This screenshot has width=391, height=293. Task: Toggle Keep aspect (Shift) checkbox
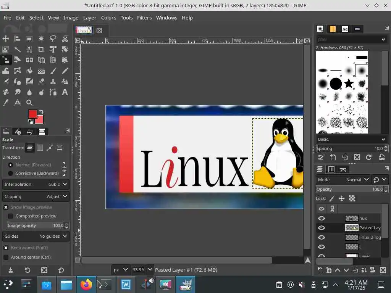point(6,248)
